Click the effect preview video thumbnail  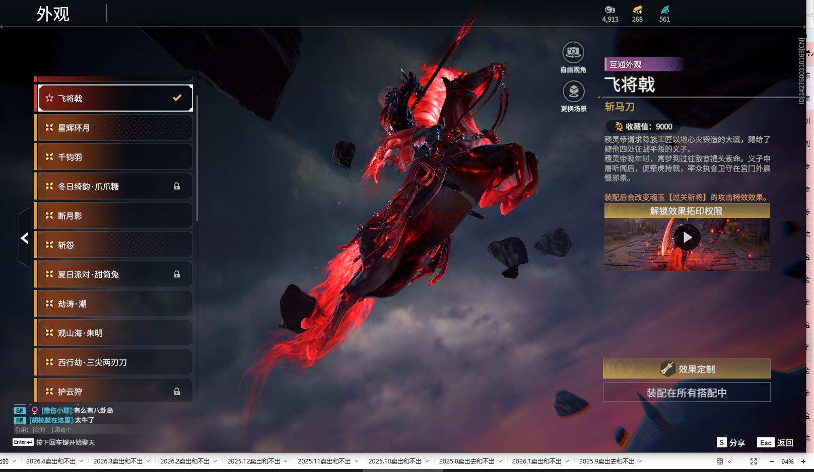click(x=687, y=244)
